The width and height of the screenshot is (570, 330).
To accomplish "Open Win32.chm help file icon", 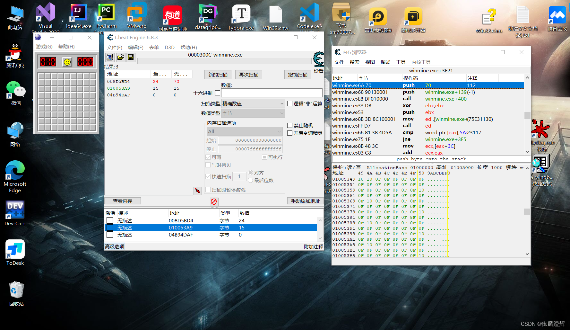I will click(489, 21).
